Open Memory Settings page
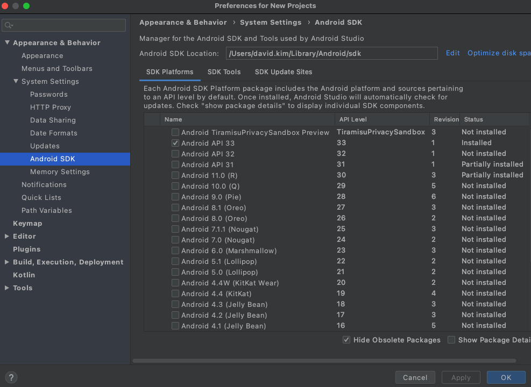 60,171
